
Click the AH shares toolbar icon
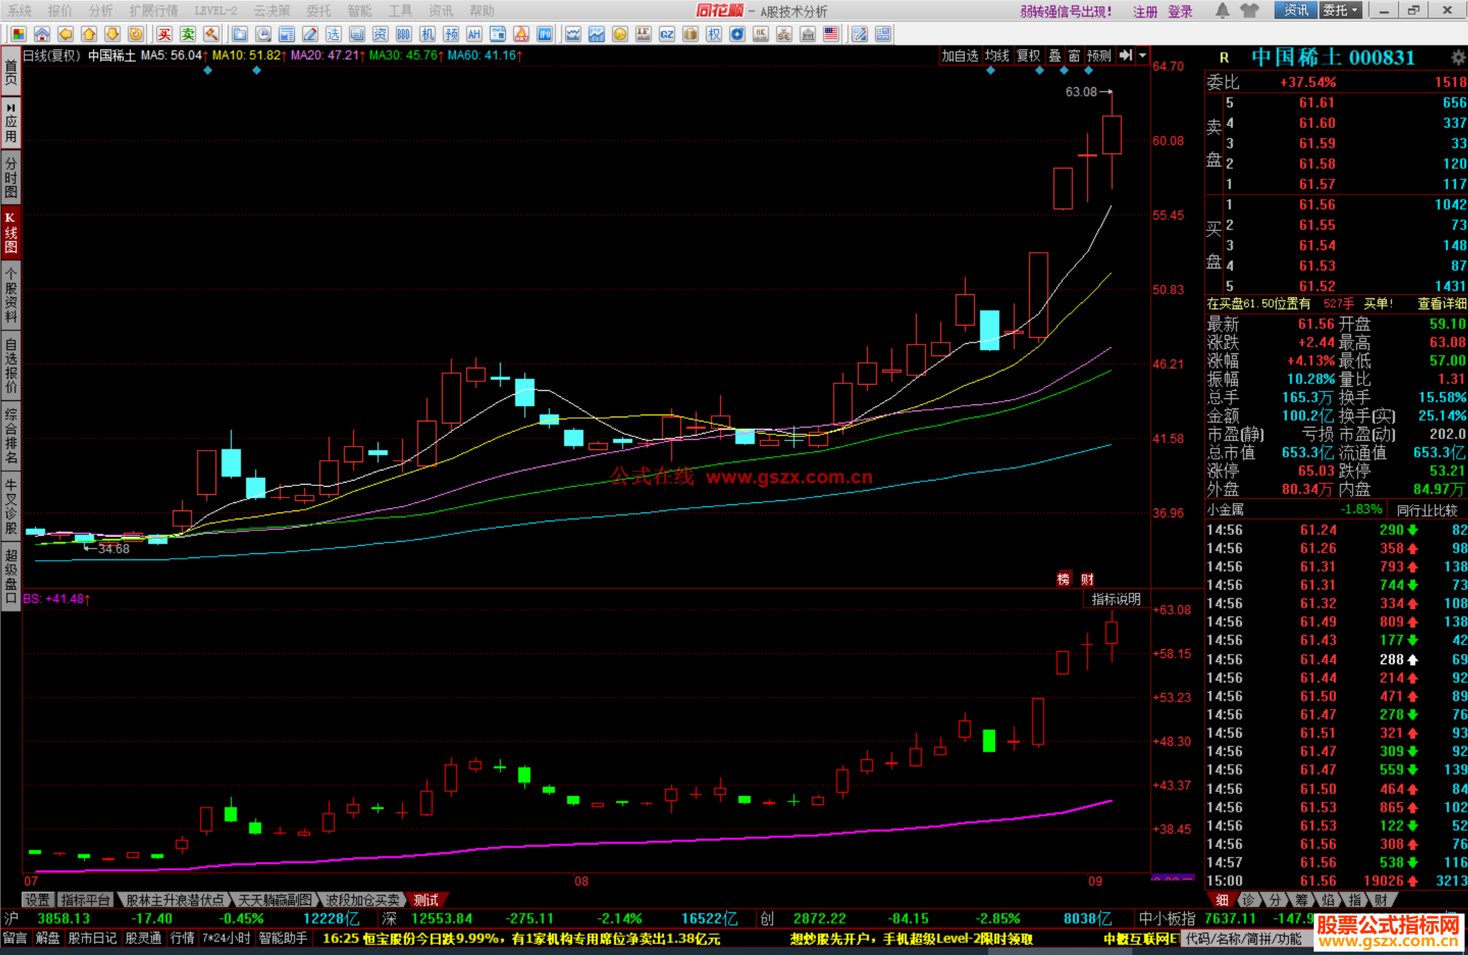[474, 34]
